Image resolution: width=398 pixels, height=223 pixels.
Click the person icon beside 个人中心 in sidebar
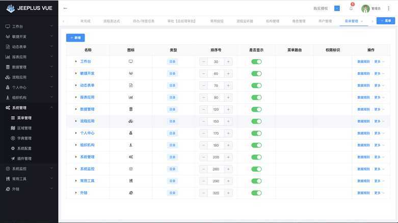pos(8,87)
